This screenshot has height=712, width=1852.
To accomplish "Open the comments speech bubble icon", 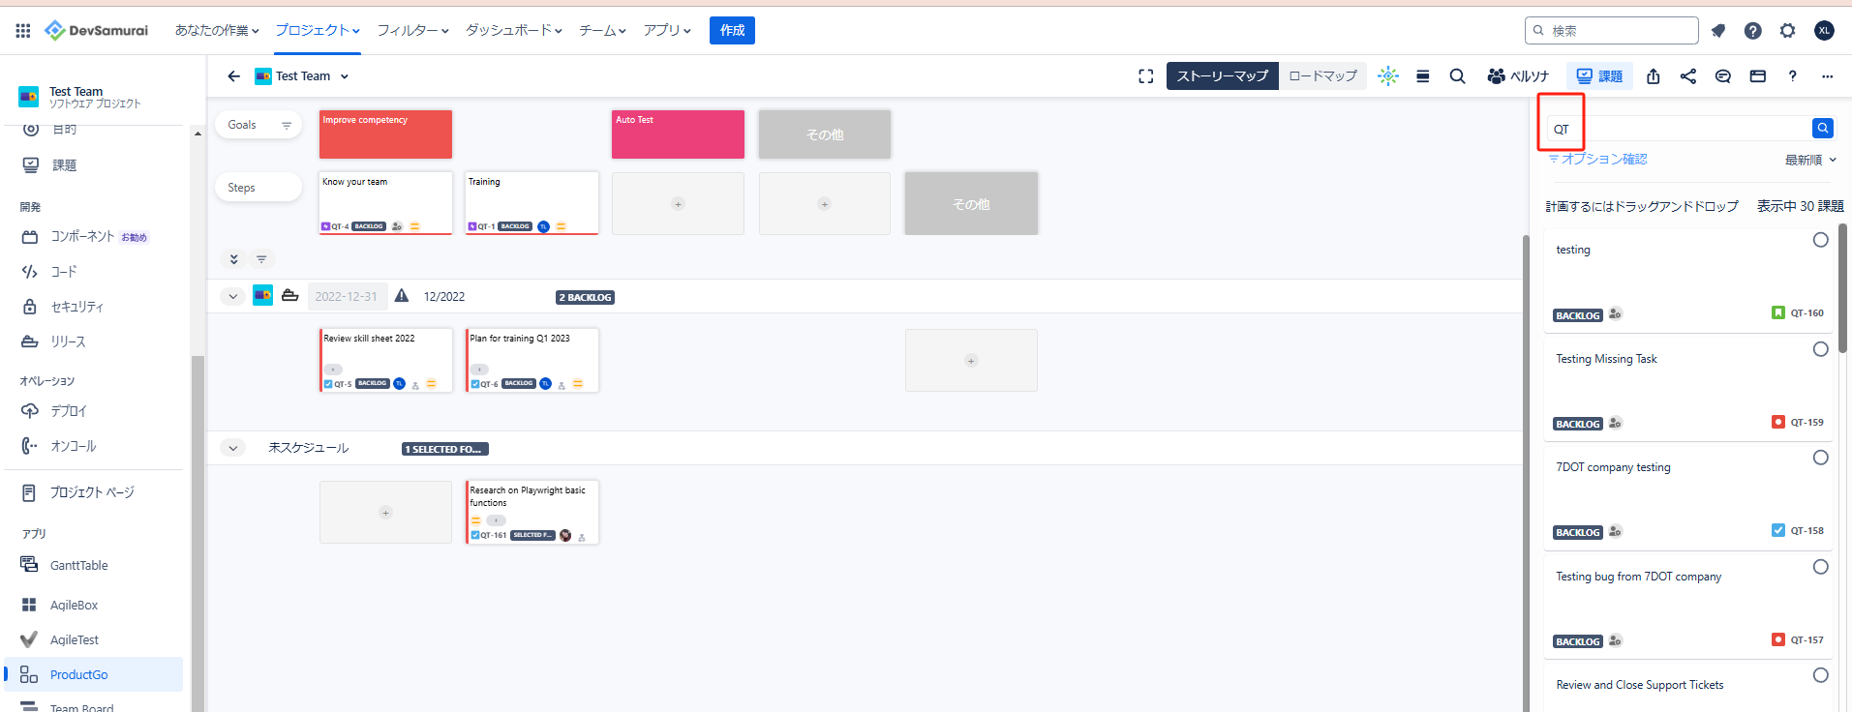I will point(1722,76).
